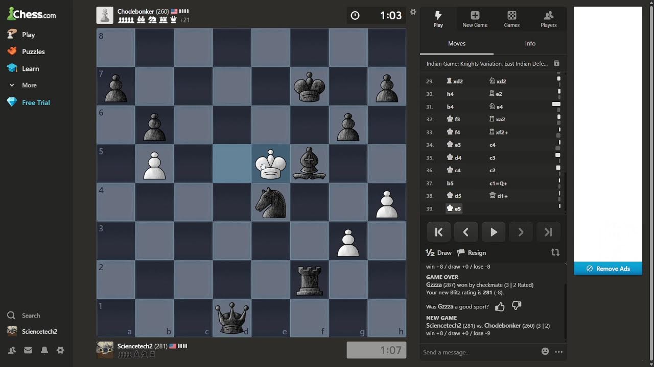Open the friends icon in sidebar footer

12,350
